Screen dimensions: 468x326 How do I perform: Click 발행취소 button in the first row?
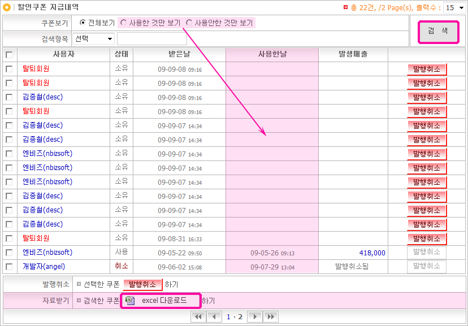coord(427,69)
